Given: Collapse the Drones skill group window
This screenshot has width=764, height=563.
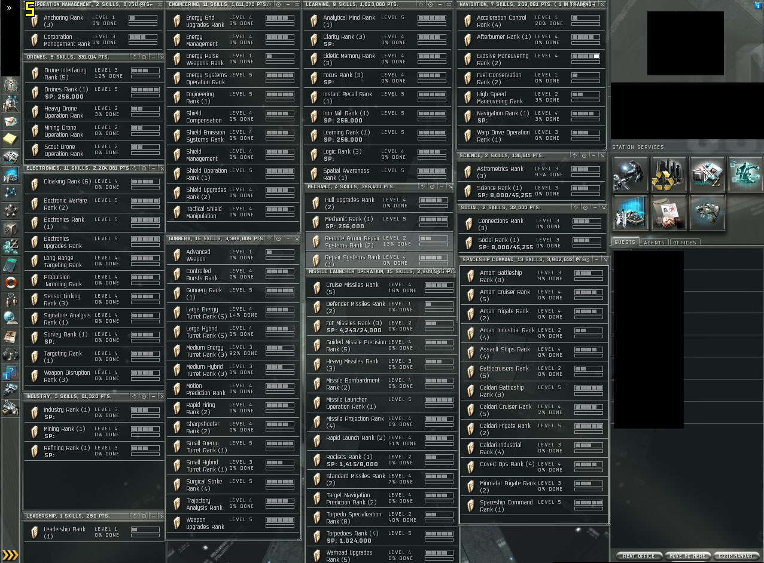Looking at the screenshot, I should [x=153, y=57].
